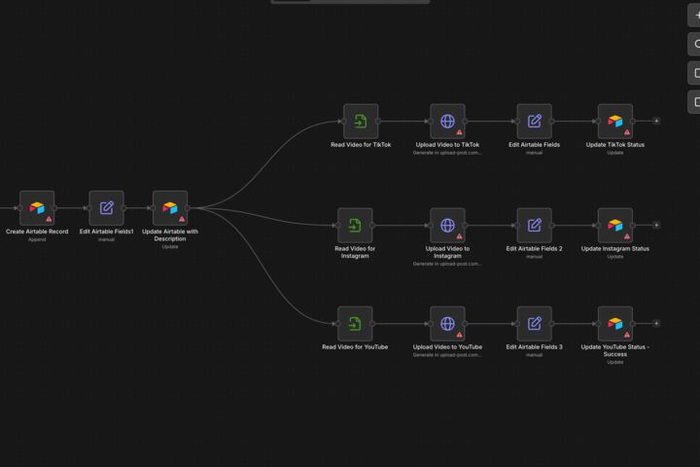
Task: Click input connector of Upload Video to YouTube
Action: pos(431,324)
